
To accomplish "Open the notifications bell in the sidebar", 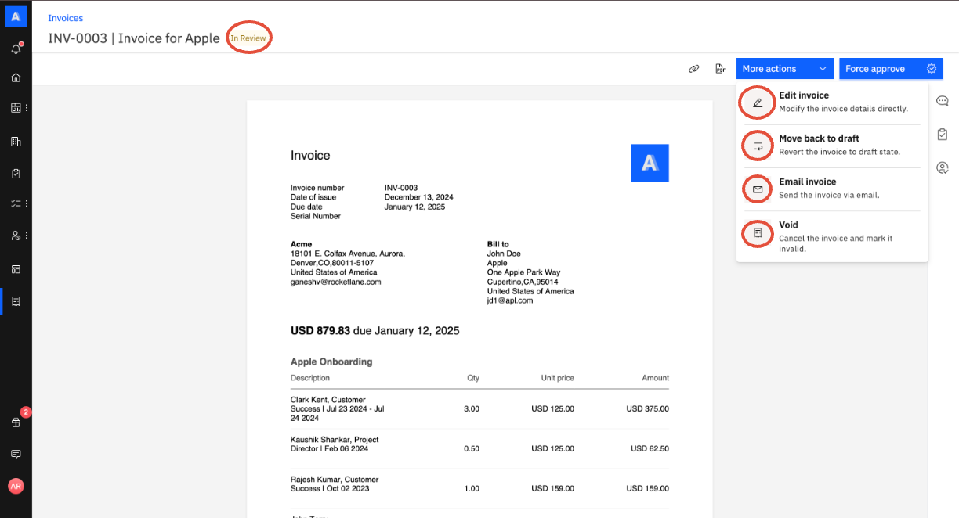I will 16,49.
